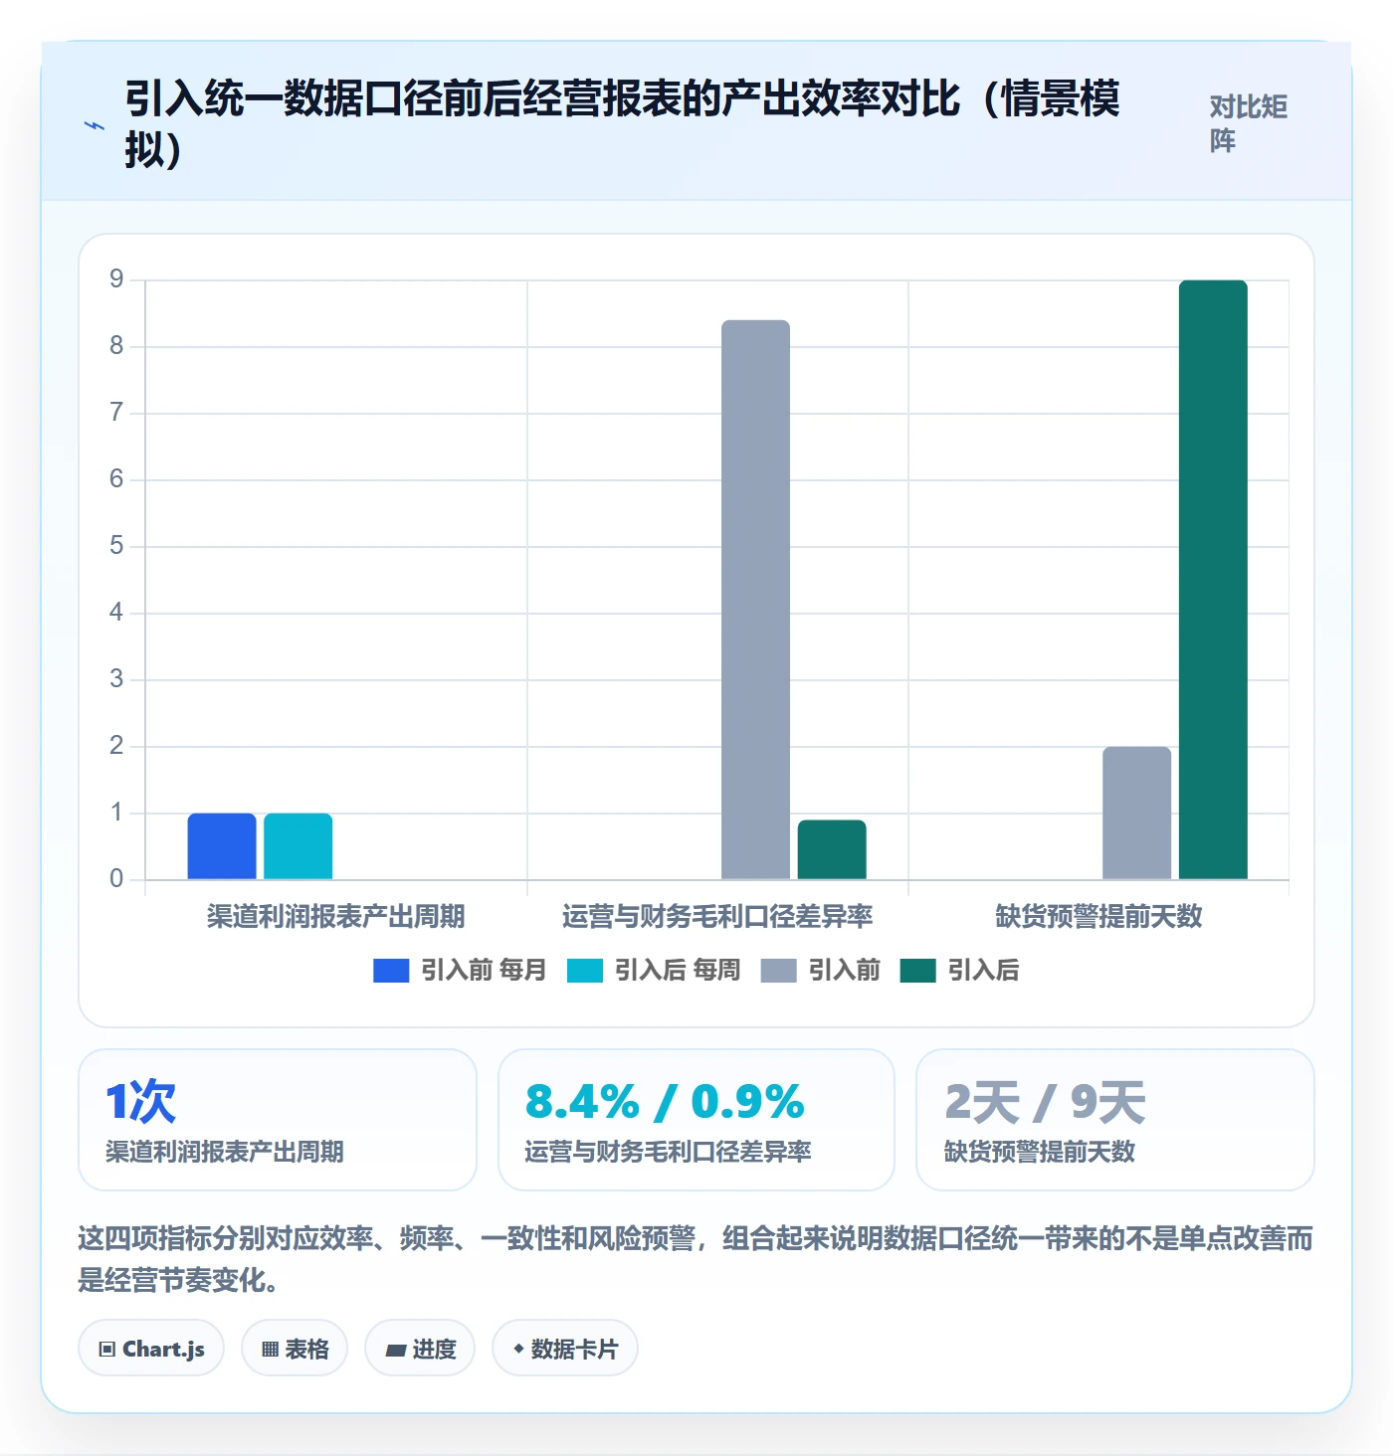Click the caption 缺货预警提前天数 under 2天 / 9天

pyautogui.click(x=1040, y=1152)
